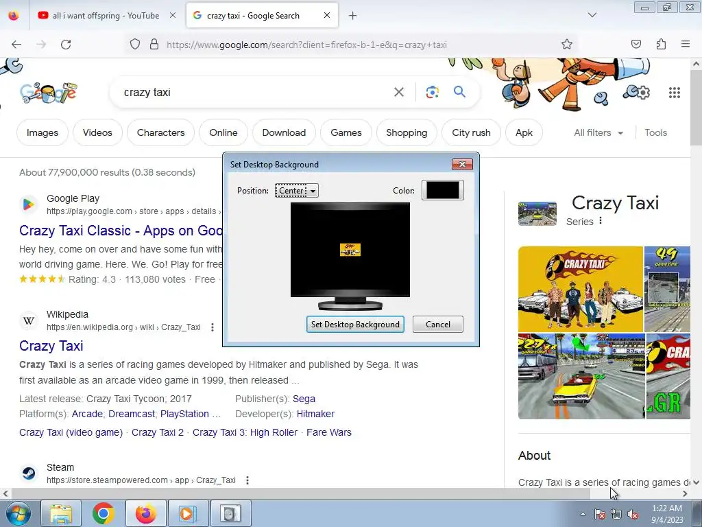
Task: Click the Set Desktop Background button
Action: coord(355,325)
